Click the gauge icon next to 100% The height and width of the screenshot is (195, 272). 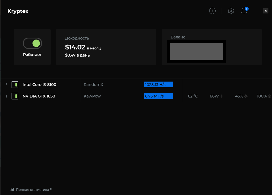click(270, 96)
